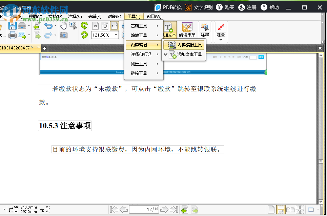Click the rotate view green arrow icon

point(84,25)
